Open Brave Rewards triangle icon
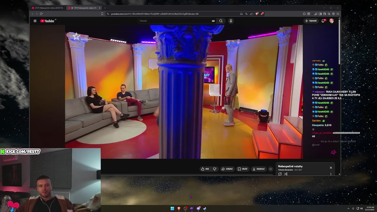 (262, 14)
